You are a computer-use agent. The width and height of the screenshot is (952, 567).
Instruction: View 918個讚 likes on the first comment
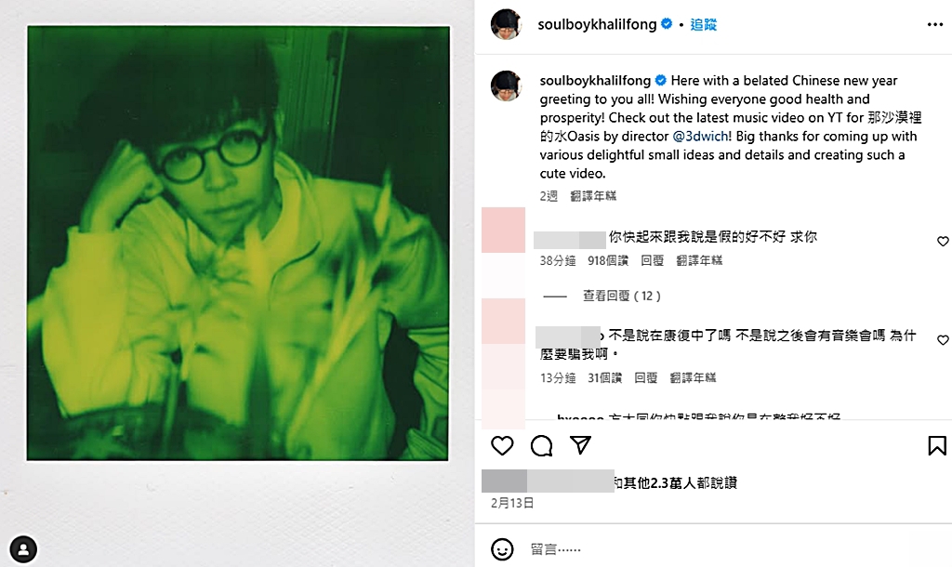608,260
